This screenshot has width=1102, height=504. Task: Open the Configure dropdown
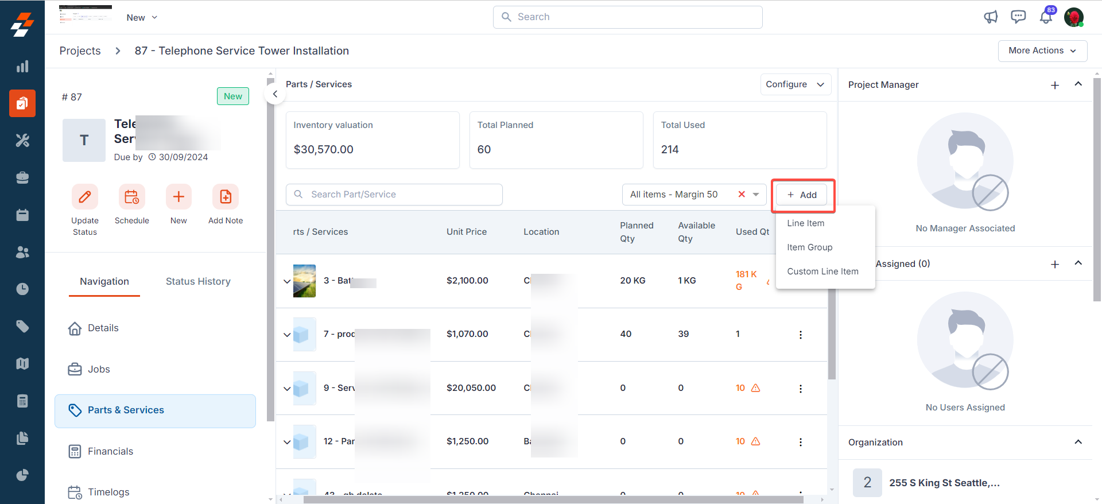795,84
